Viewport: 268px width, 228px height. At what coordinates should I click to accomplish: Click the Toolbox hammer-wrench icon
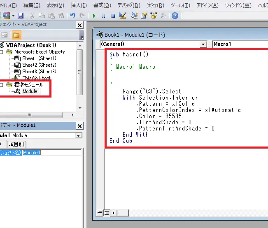point(163,16)
